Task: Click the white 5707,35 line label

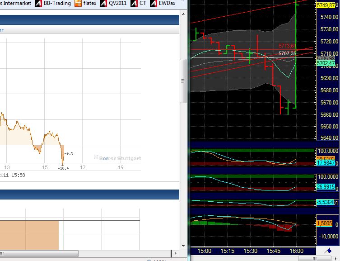Action: [287, 53]
